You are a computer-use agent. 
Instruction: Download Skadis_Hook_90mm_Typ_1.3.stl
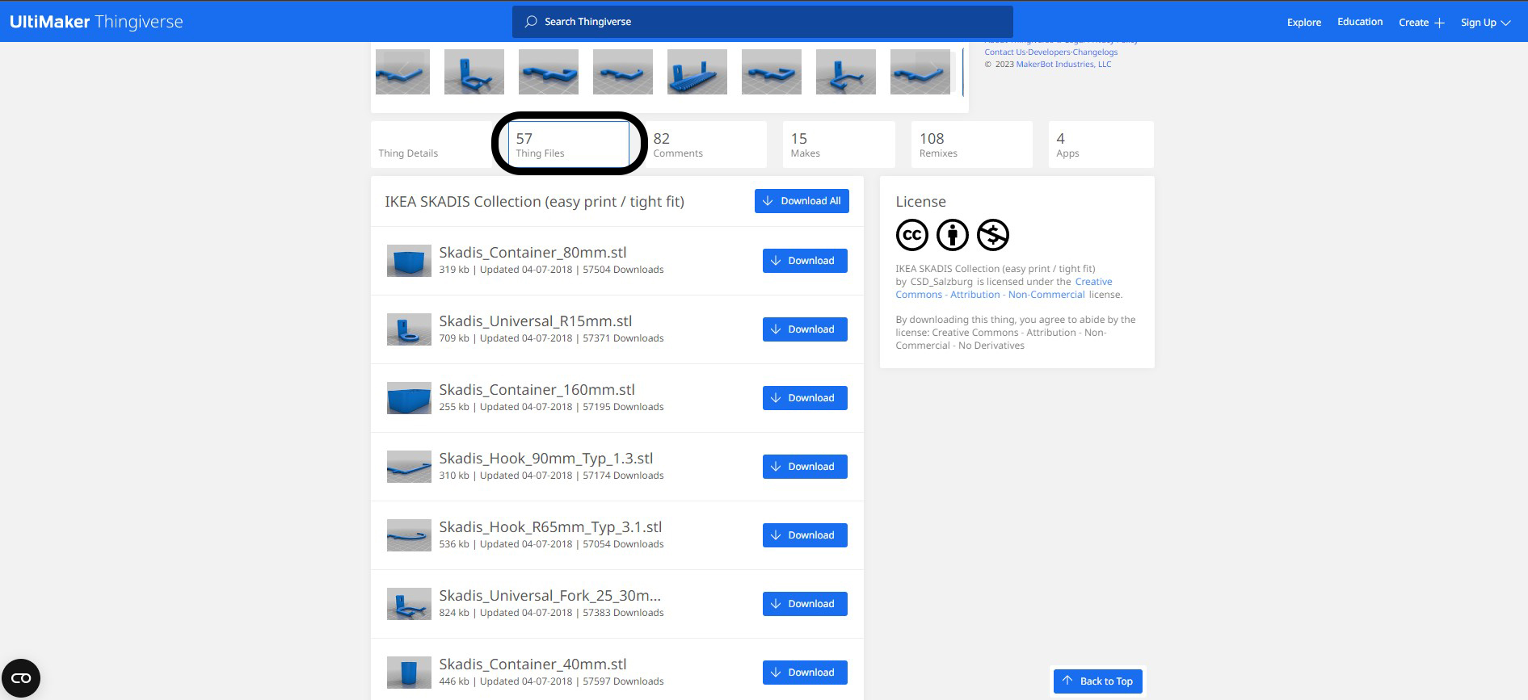(x=805, y=467)
